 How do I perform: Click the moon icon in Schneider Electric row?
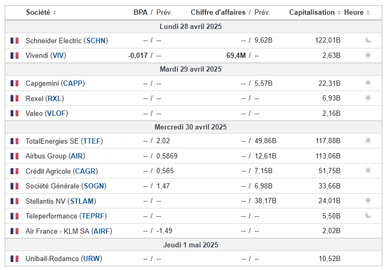click(x=368, y=40)
